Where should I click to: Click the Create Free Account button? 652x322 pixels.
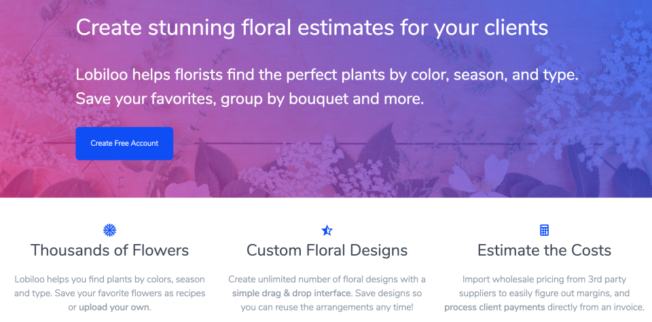124,143
